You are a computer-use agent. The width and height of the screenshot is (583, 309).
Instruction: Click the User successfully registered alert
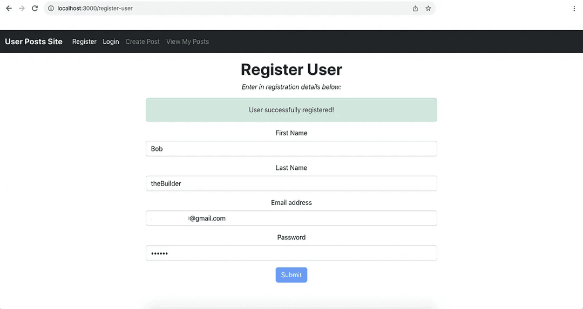291,110
